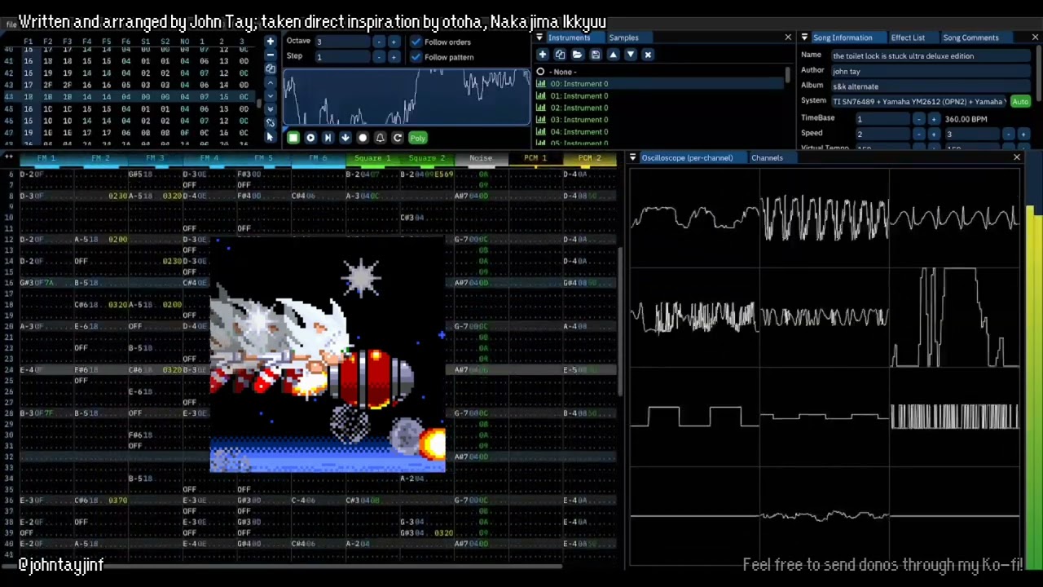Toggle the green Auto system name button
Screen dimensions: 1043x587
pos(1020,102)
